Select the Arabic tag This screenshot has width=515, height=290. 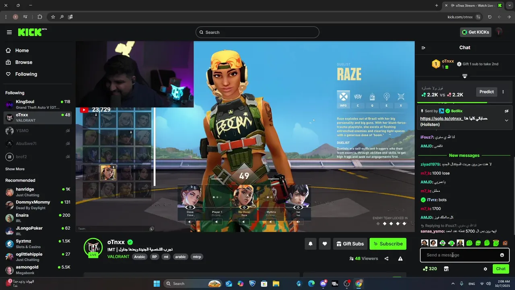[x=140, y=257]
